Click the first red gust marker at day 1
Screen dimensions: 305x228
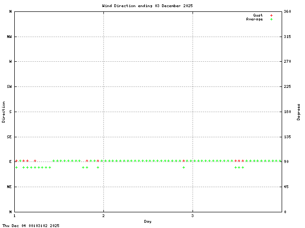(17, 161)
